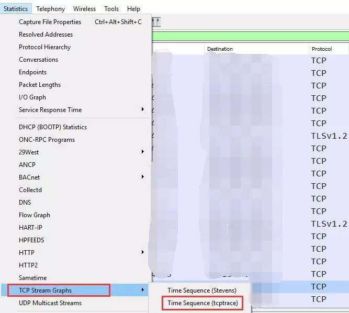
Task: Open the Statistics menu
Action: click(16, 9)
